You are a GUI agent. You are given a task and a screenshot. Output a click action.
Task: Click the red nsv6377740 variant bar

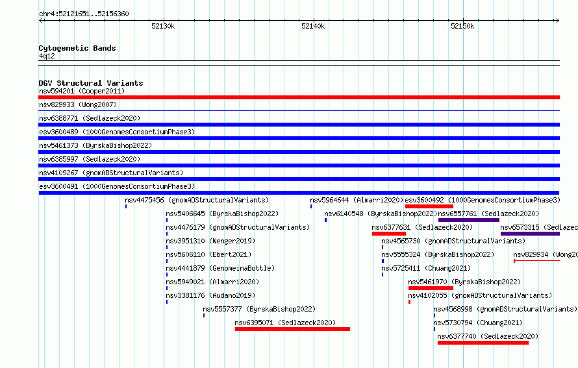[483, 343]
